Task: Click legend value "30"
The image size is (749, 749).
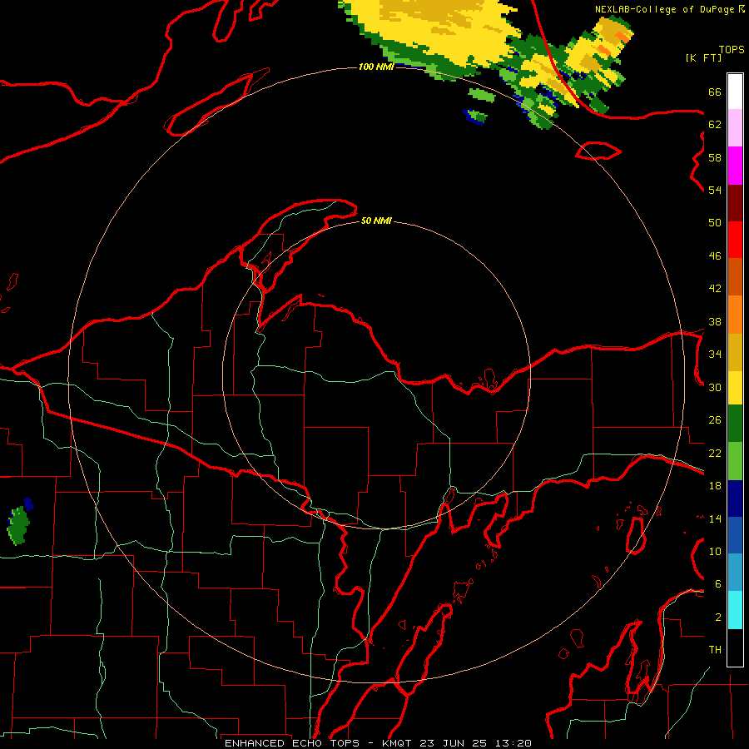Action: (x=715, y=387)
